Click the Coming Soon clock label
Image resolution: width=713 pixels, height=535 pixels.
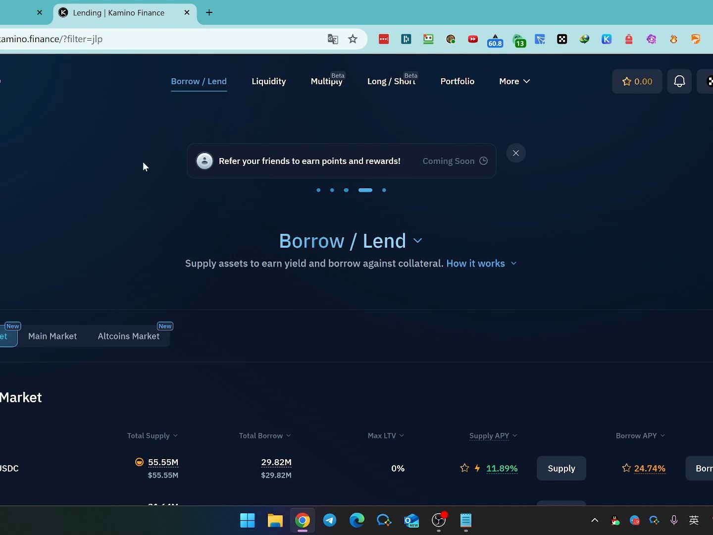455,161
